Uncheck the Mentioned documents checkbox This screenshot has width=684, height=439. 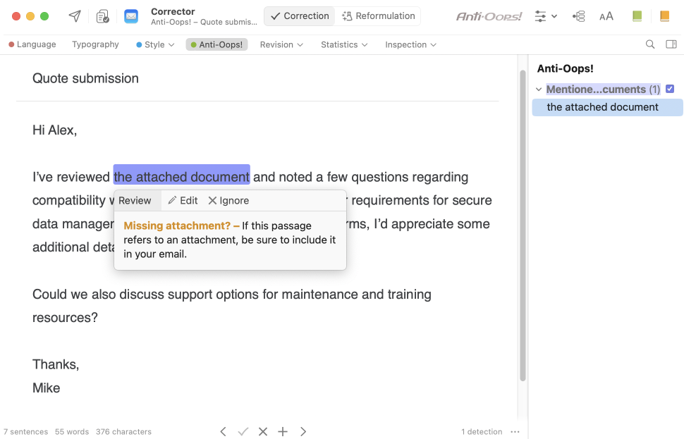point(670,89)
